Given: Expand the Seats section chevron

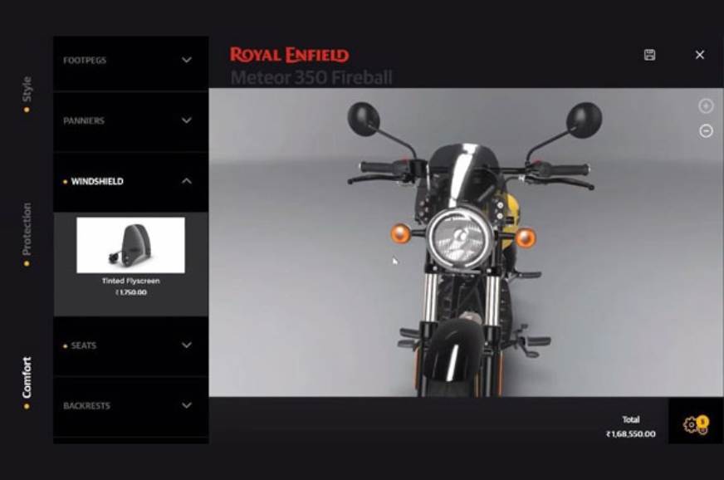Looking at the screenshot, I should pyautogui.click(x=187, y=345).
